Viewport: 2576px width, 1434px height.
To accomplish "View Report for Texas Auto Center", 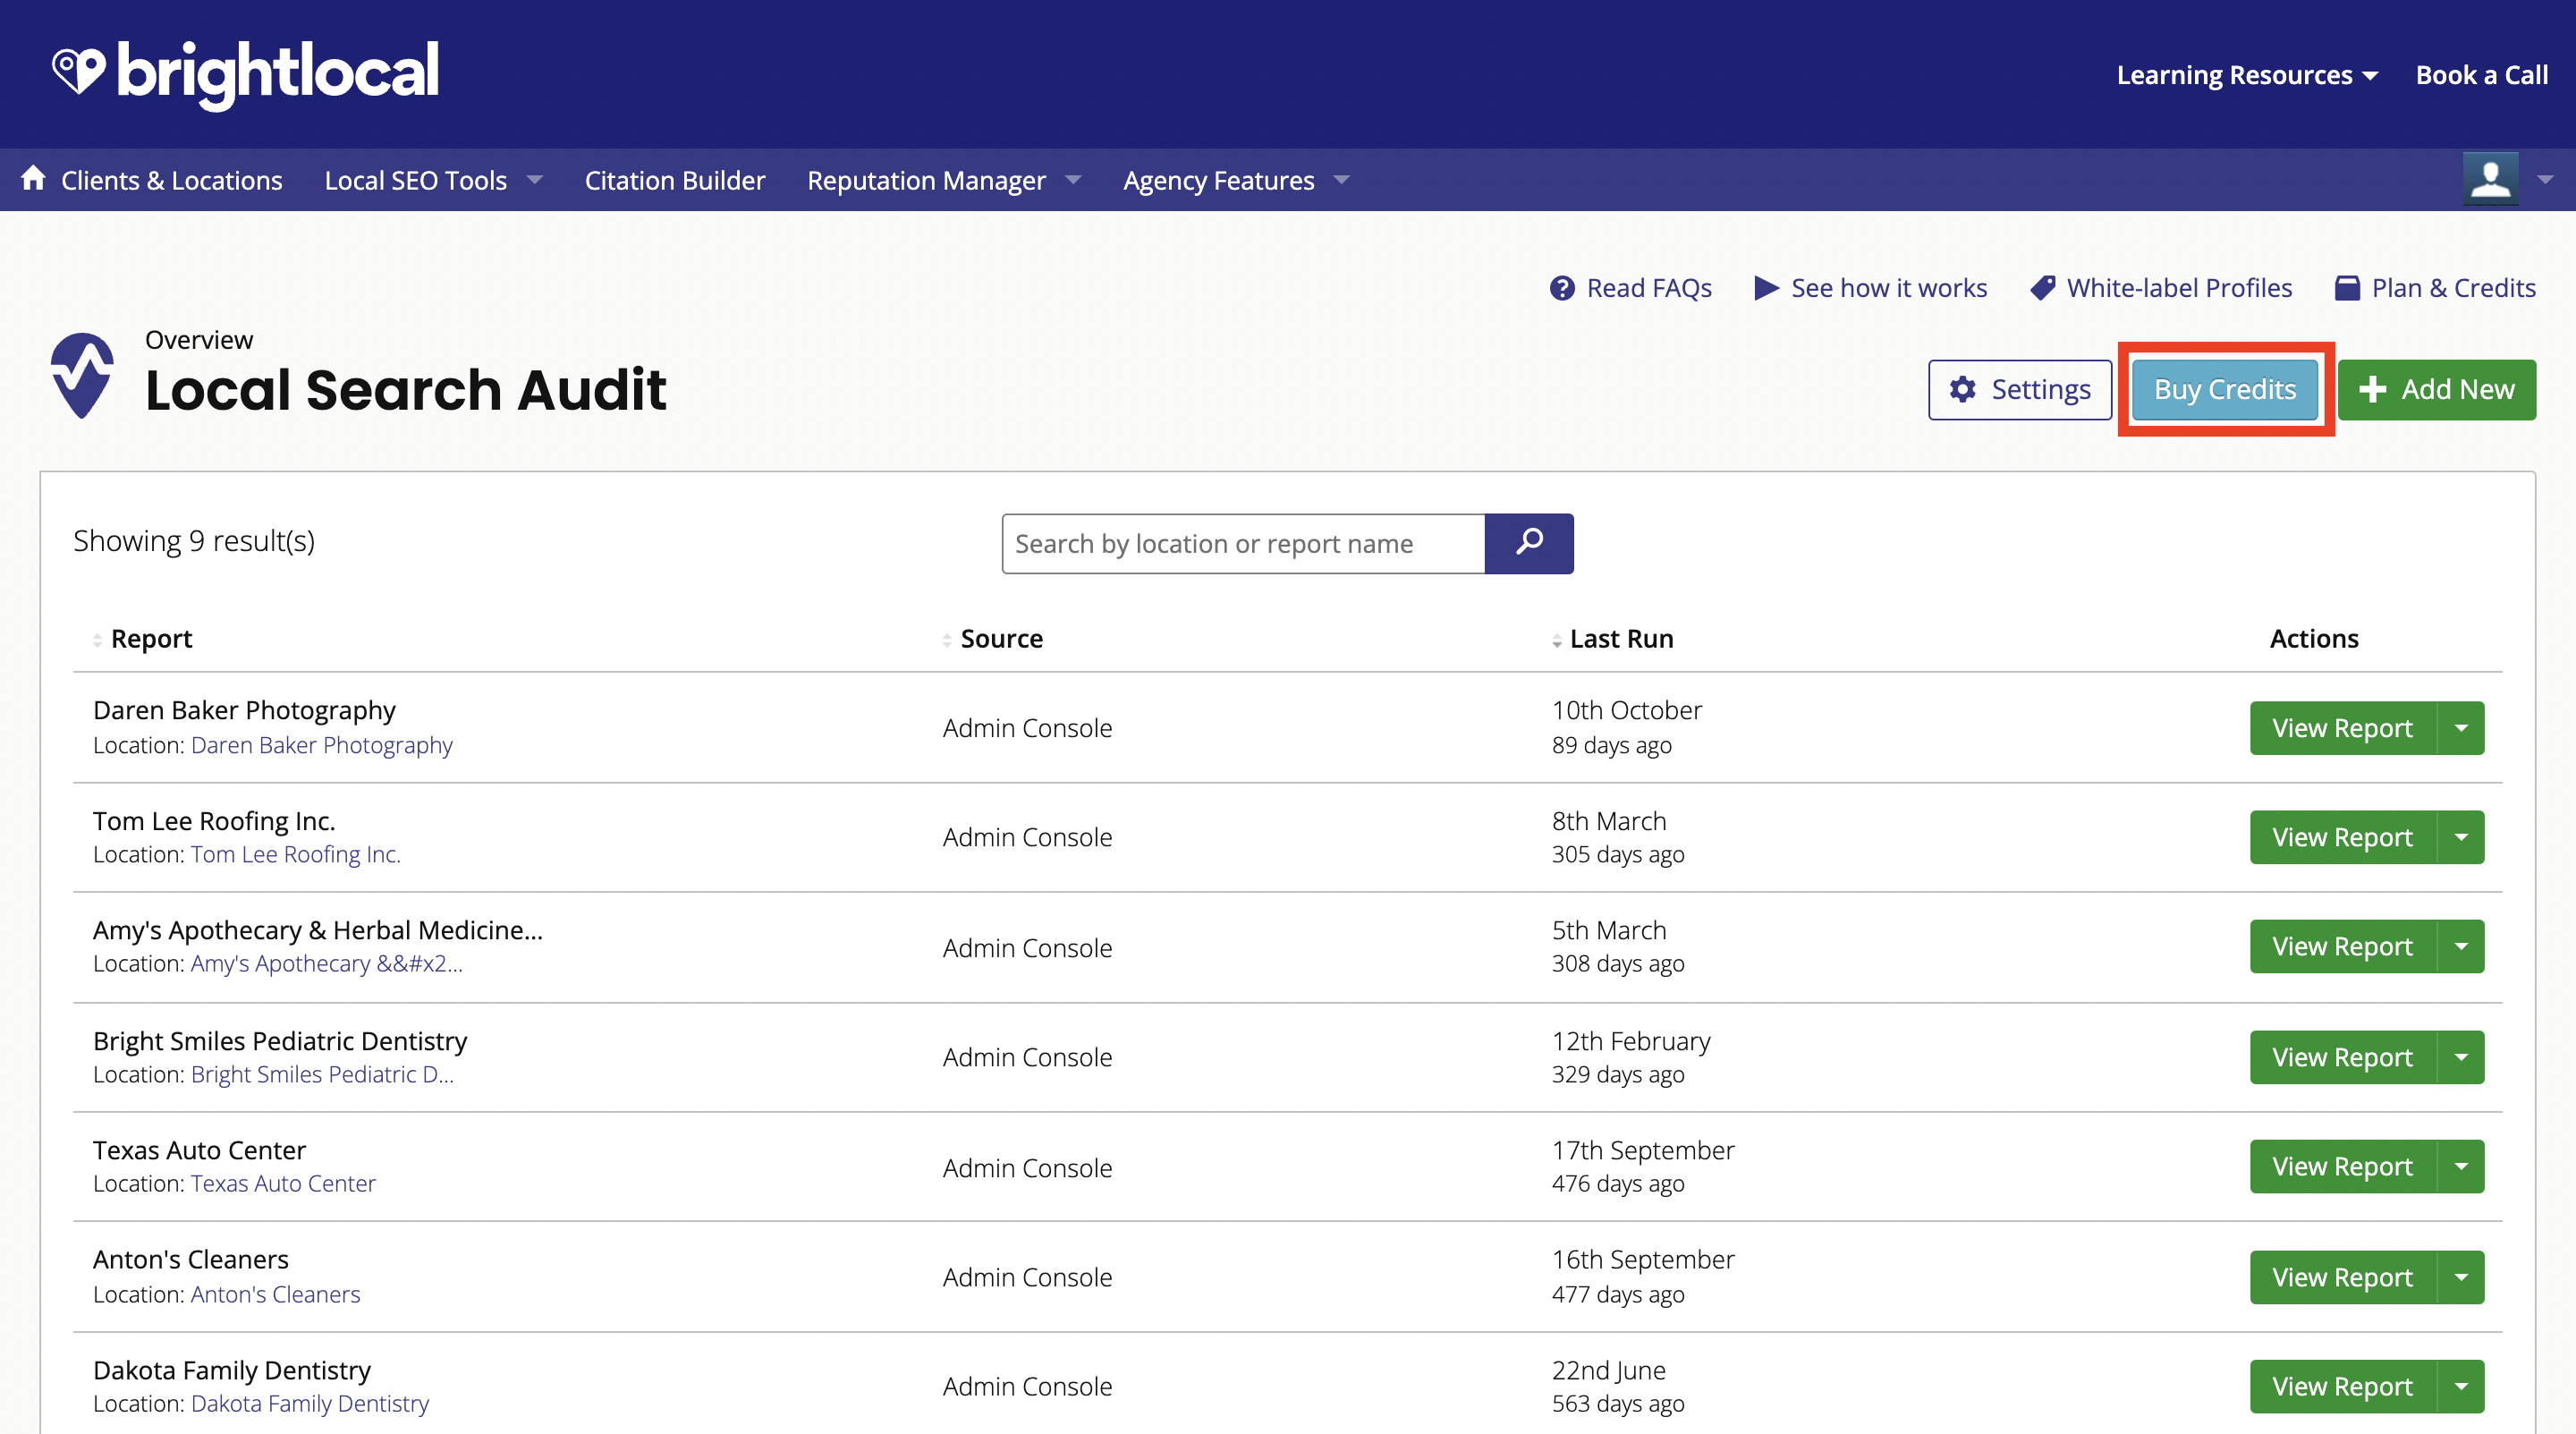I will click(2342, 1166).
